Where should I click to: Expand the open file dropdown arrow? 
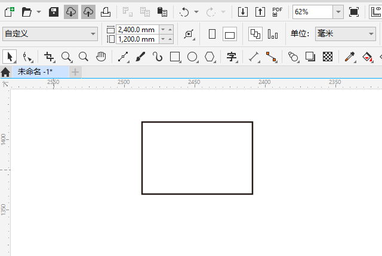pyautogui.click(x=39, y=12)
